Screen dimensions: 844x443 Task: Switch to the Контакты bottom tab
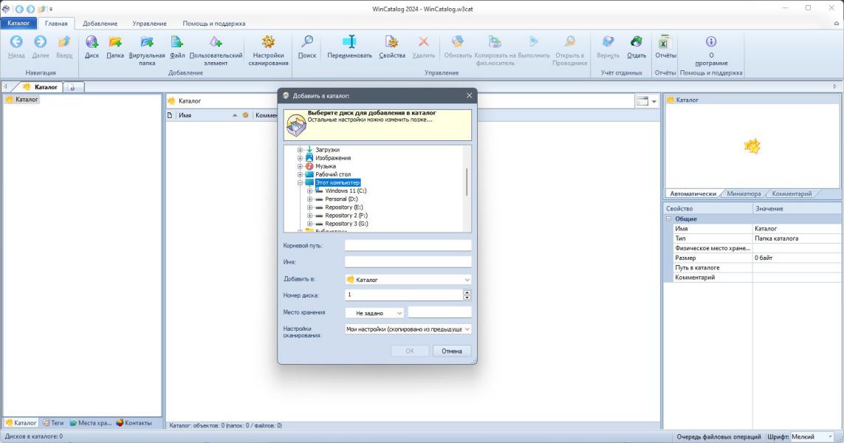[134, 423]
